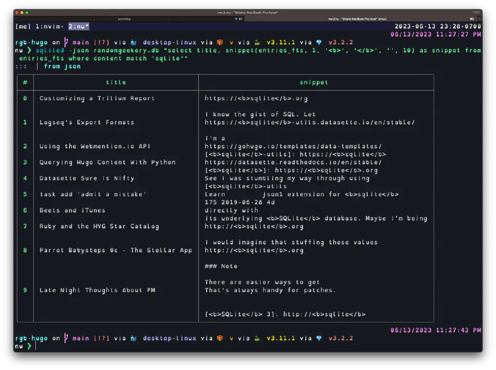Click 'rgb-hugo' in the first prompt
This screenshot has height=370, width=496.
click(x=31, y=43)
